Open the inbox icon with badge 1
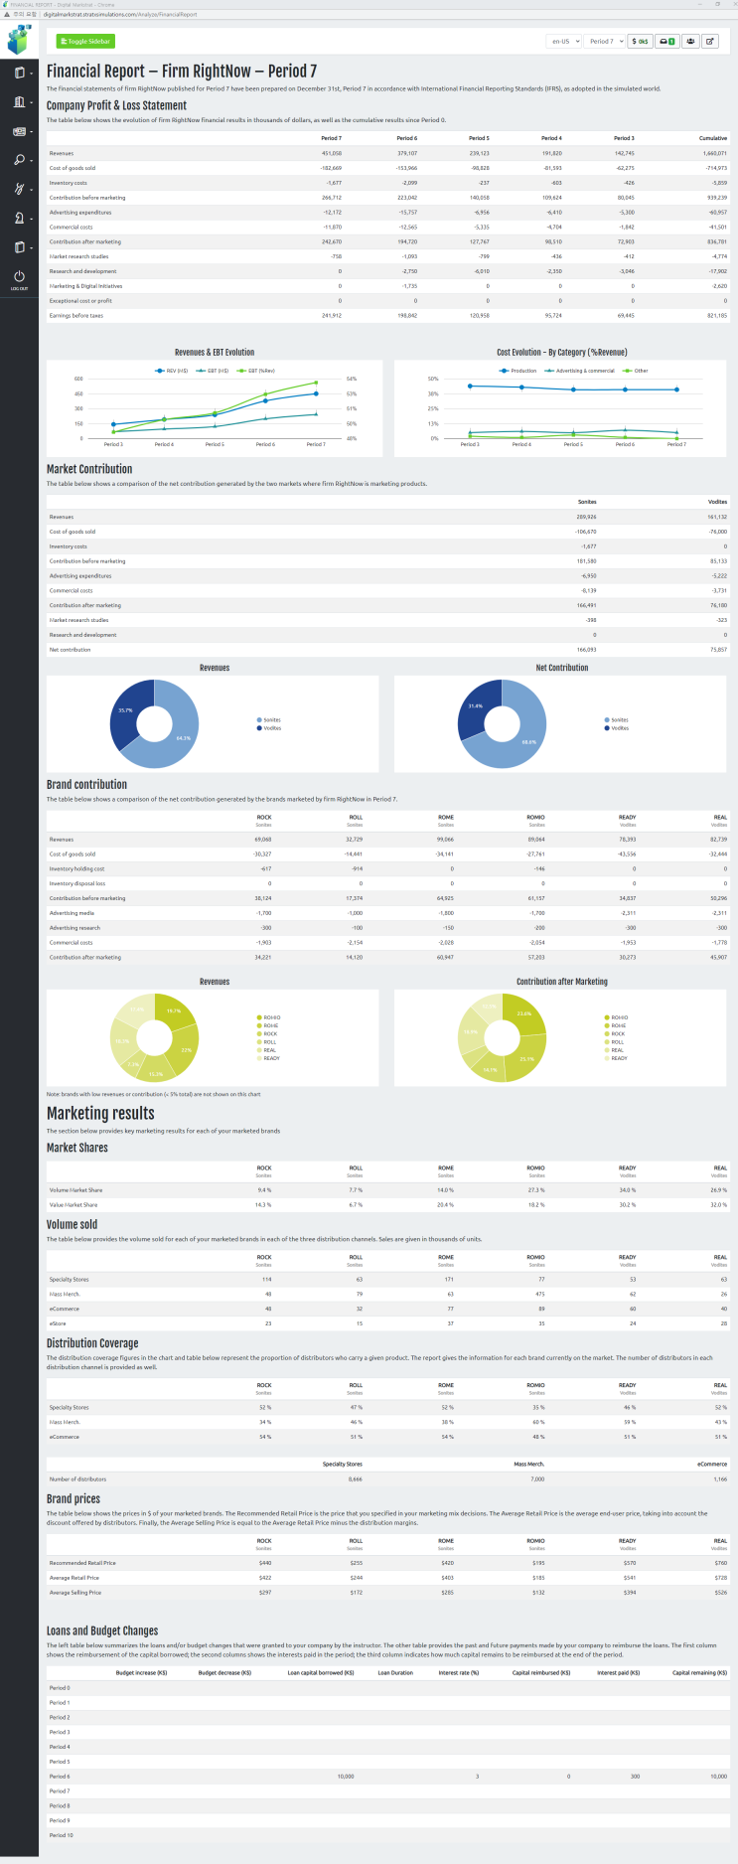 tap(668, 42)
